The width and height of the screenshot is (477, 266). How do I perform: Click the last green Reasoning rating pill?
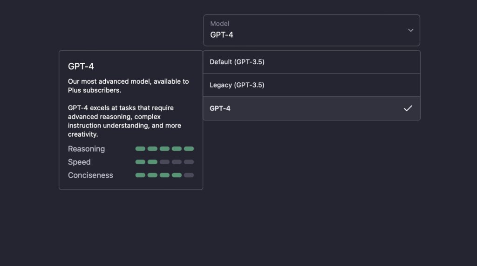(x=189, y=149)
